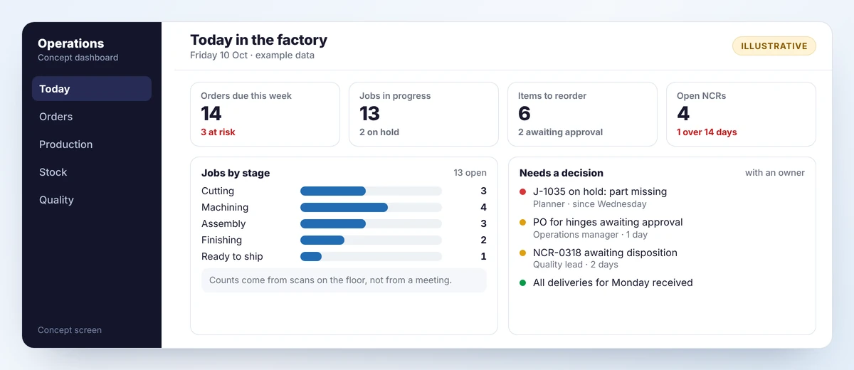854x370 pixels.
Task: Click the Cutting stage progress bar
Action: (371, 191)
